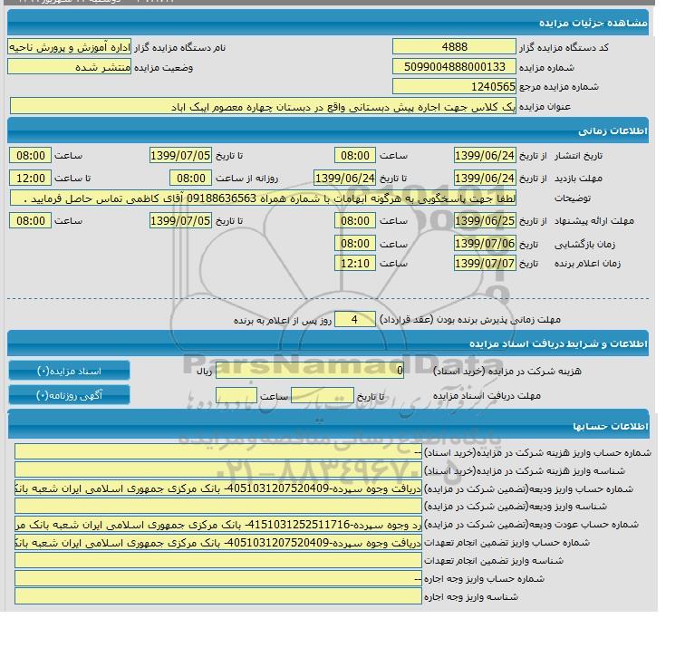Image resolution: width=685 pixels, height=667 pixels.
Task: Open the اسناد مزایده documents button
Action: coord(69,371)
